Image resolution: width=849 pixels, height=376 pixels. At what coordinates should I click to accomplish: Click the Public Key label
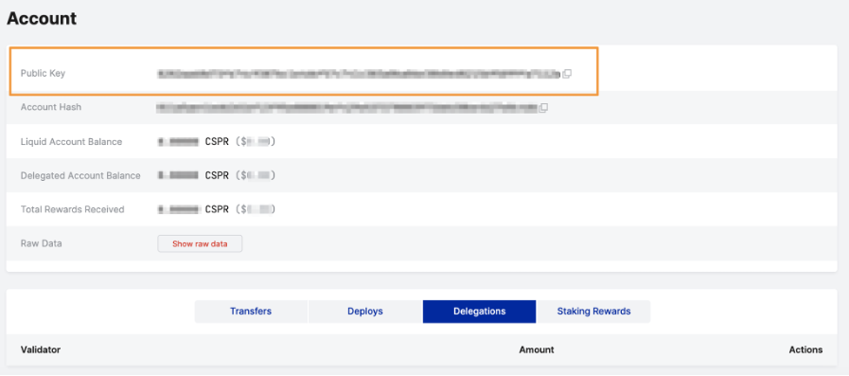point(43,73)
